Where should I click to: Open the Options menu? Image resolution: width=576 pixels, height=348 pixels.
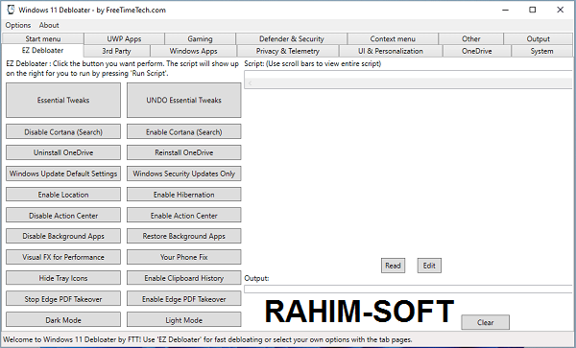click(18, 25)
